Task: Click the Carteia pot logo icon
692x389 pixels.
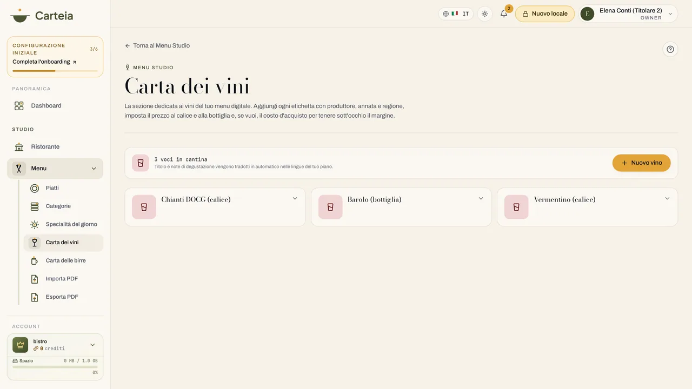Action: point(20,15)
